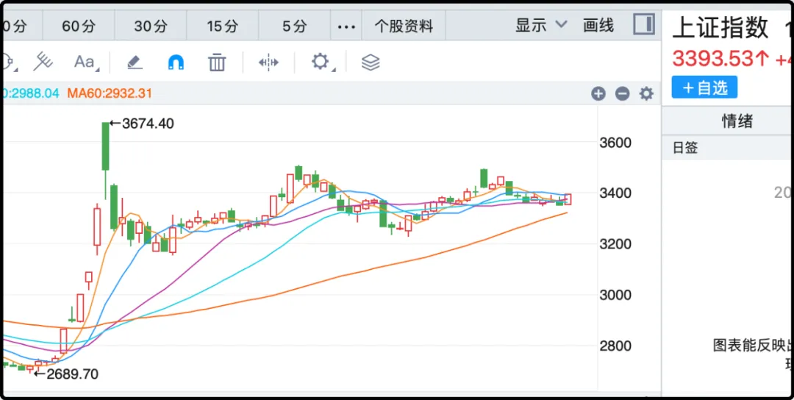Switch to the 60分 timeframe tab
The width and height of the screenshot is (794, 400).
(x=79, y=26)
